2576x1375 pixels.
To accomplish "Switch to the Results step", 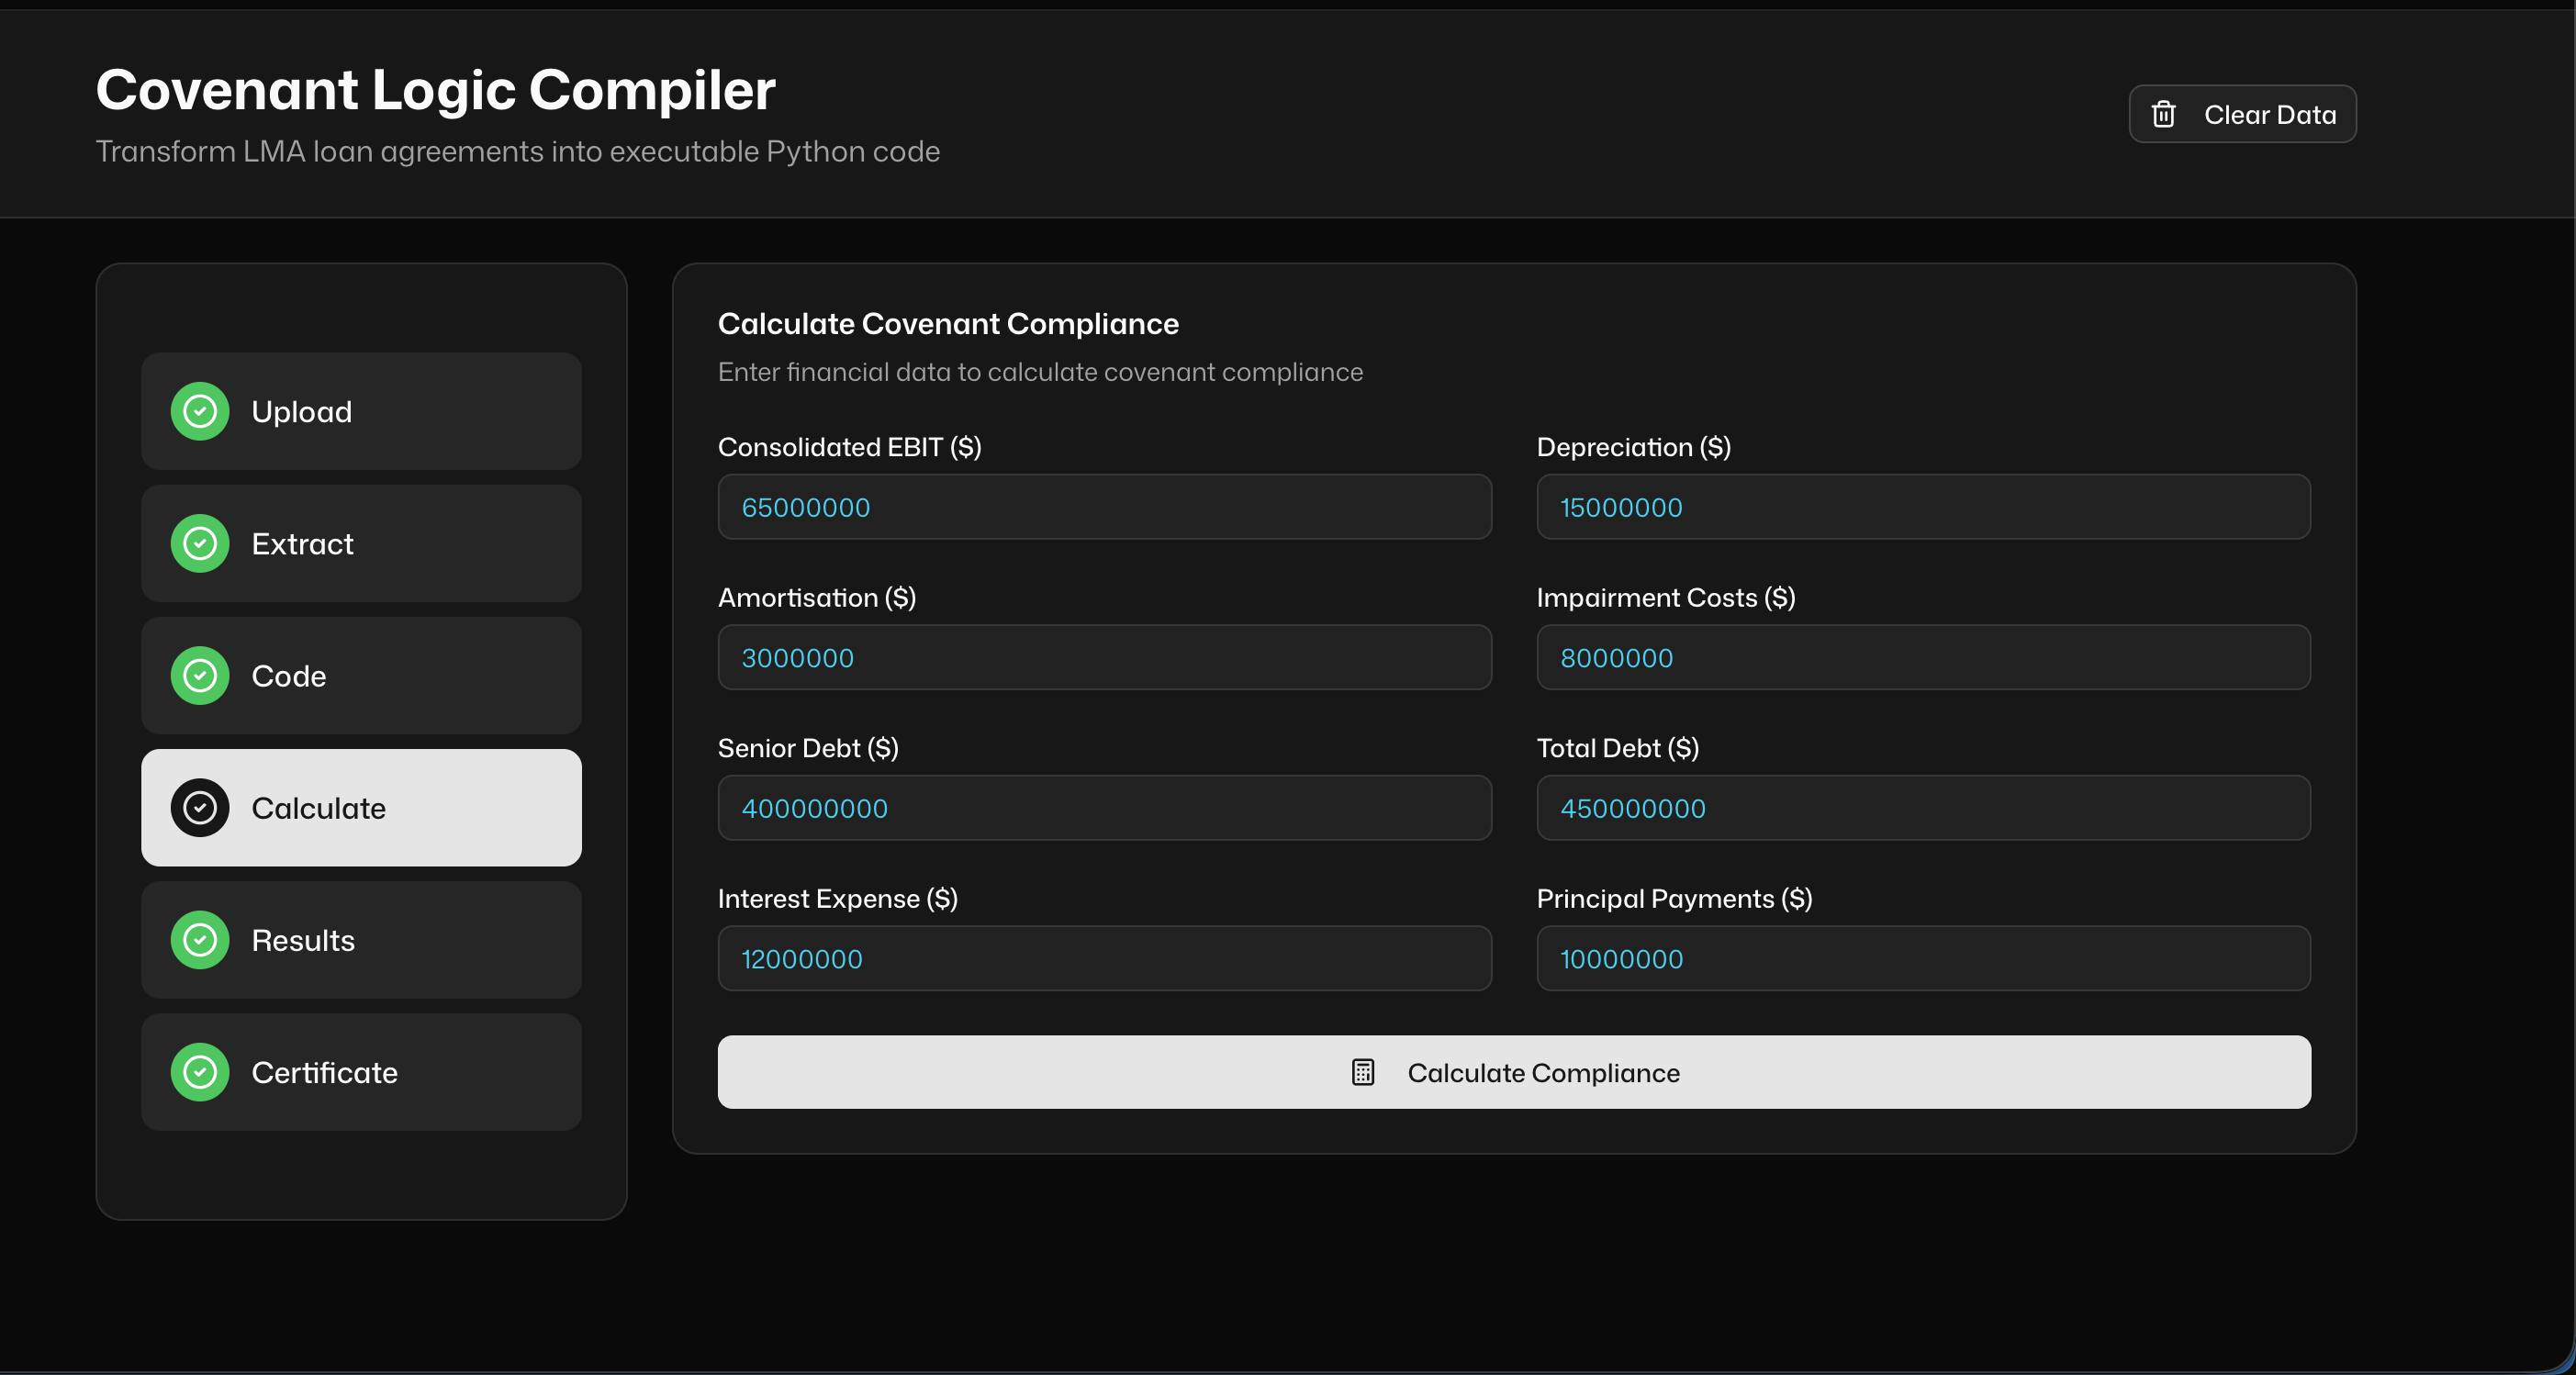I will (361, 939).
